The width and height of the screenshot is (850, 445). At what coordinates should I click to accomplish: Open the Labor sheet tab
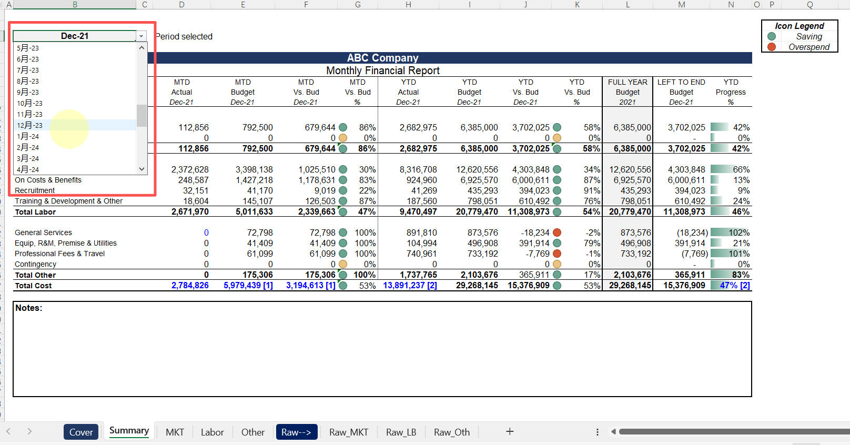[x=212, y=432]
